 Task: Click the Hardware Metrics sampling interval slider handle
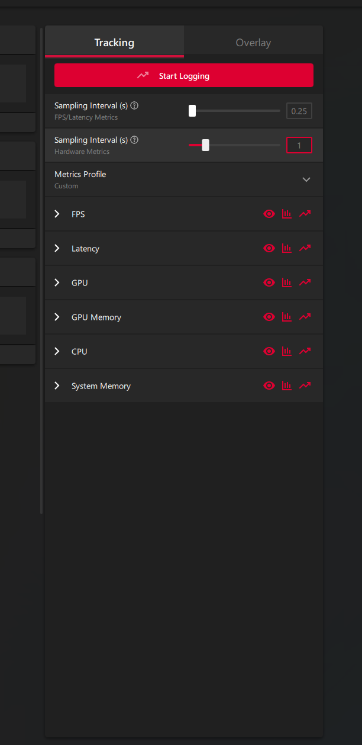click(205, 145)
